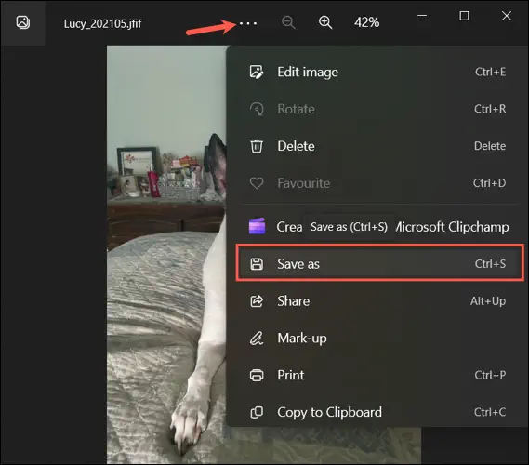Screen dimensions: 529x465
Task: Maximize the Photos window
Action: (x=464, y=16)
